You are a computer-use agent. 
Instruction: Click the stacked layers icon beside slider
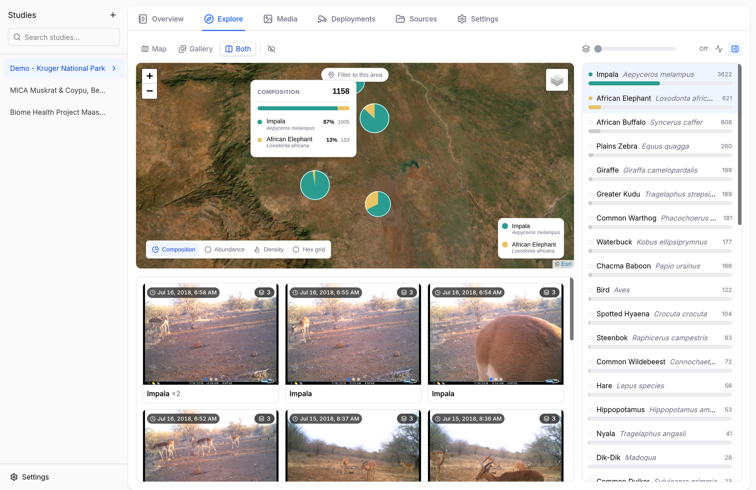pos(586,49)
